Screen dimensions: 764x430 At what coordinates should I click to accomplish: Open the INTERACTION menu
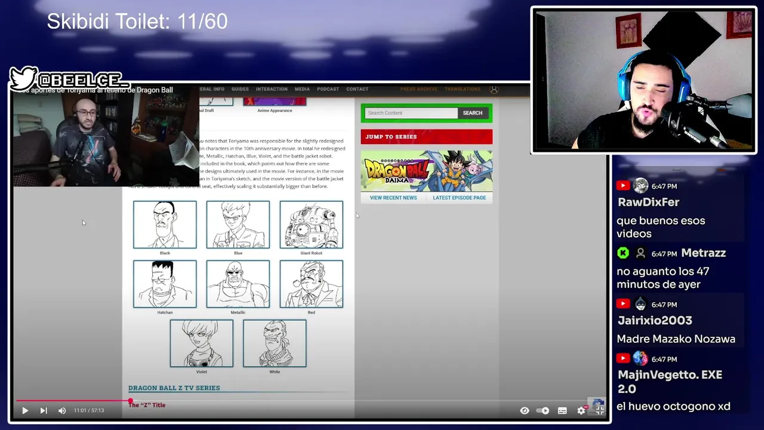[272, 89]
